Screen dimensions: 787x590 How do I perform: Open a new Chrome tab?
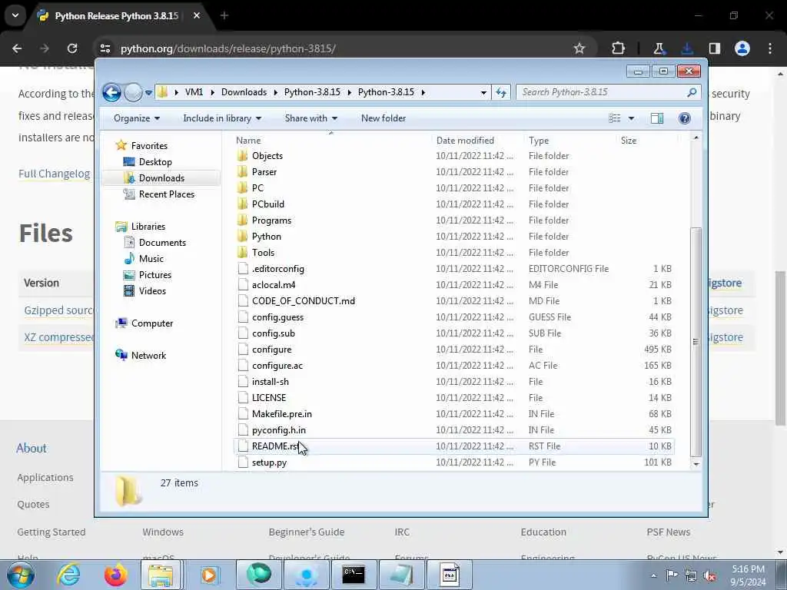224,15
